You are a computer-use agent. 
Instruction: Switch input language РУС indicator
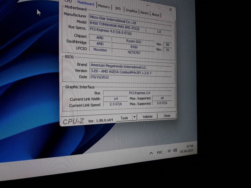click(x=160, y=152)
